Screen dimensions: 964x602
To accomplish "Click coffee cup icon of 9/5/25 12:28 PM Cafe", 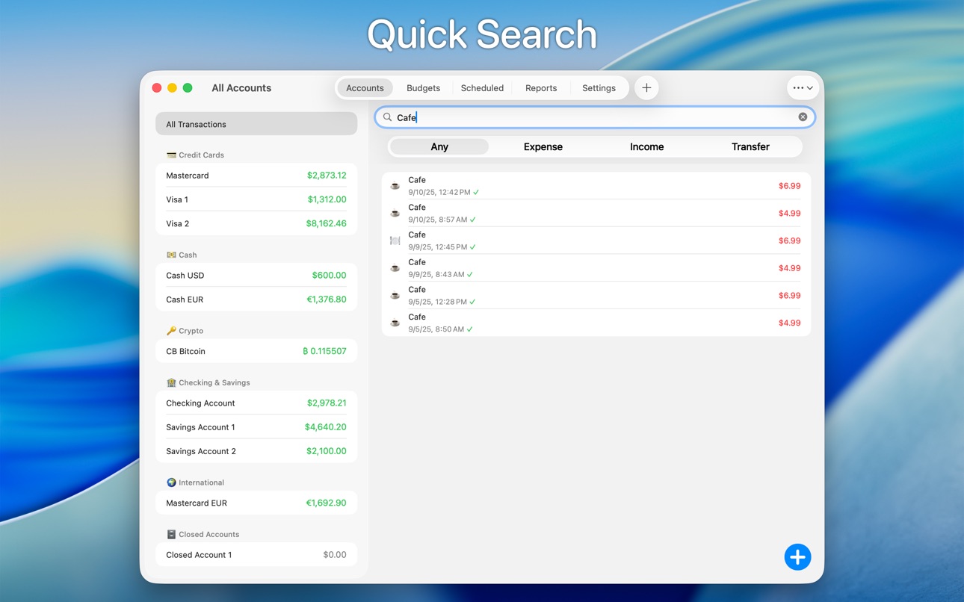I will point(395,296).
